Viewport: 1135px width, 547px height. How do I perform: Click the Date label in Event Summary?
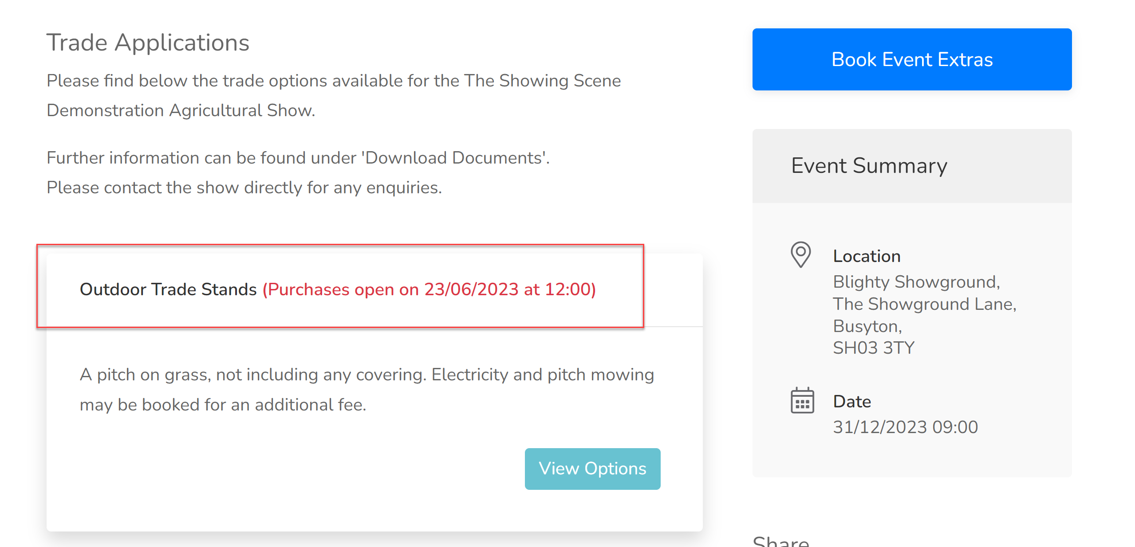(x=852, y=402)
